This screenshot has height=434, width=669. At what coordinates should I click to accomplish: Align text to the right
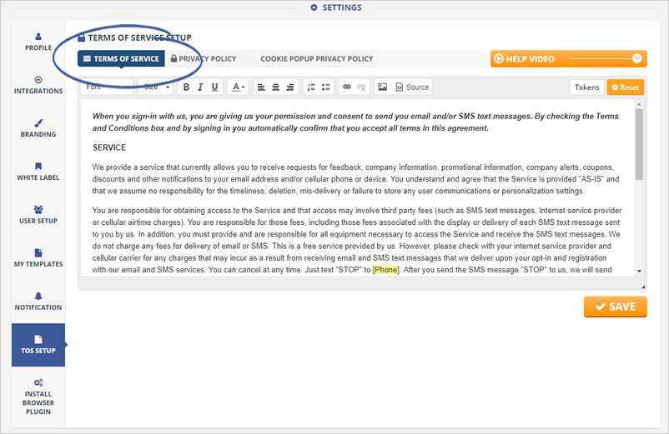coord(289,87)
